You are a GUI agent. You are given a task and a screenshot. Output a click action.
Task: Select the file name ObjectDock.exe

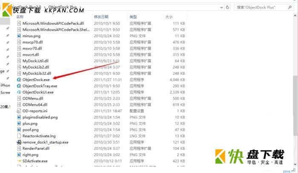click(x=36, y=80)
